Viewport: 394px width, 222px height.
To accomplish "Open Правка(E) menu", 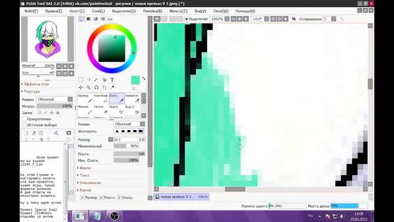I will point(54,11).
